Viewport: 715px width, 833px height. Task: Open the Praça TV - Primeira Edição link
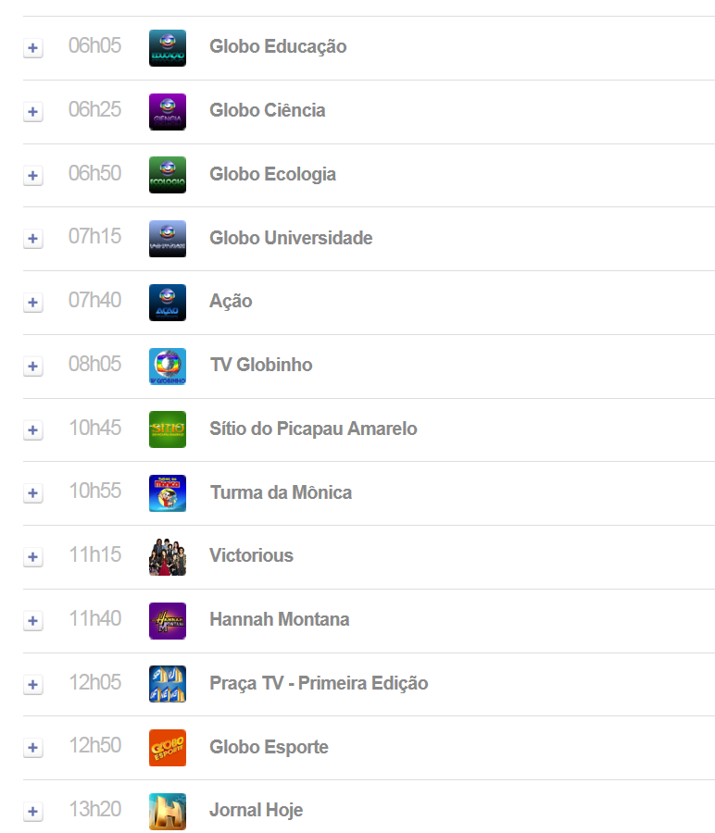tap(319, 683)
